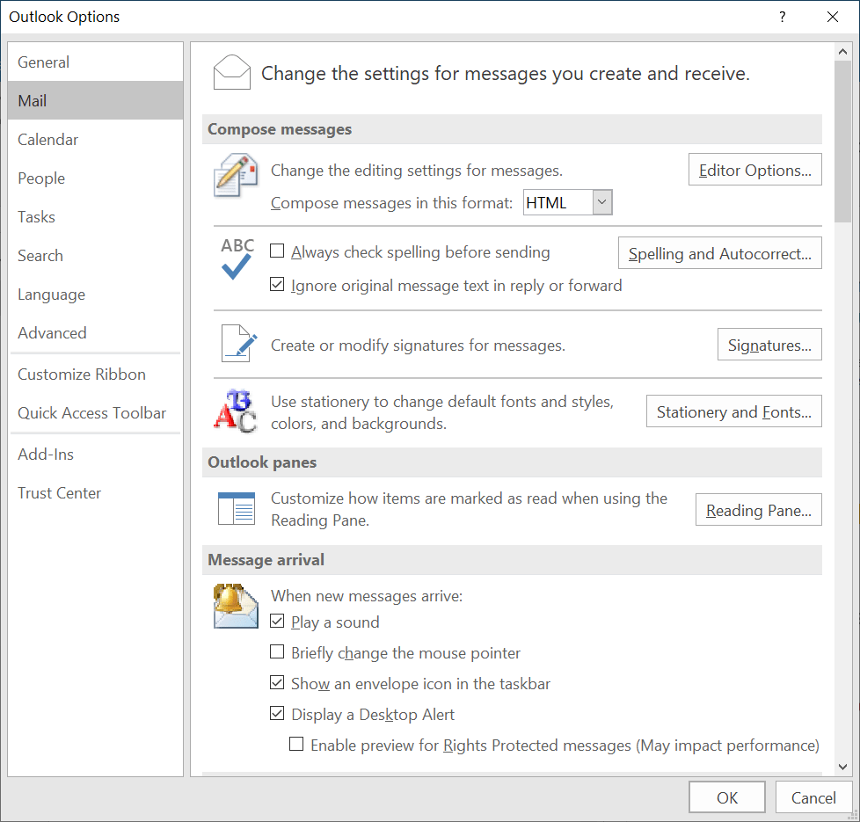The width and height of the screenshot is (860, 822).
Task: Click the scrollbar down arrow
Action: tap(842, 767)
